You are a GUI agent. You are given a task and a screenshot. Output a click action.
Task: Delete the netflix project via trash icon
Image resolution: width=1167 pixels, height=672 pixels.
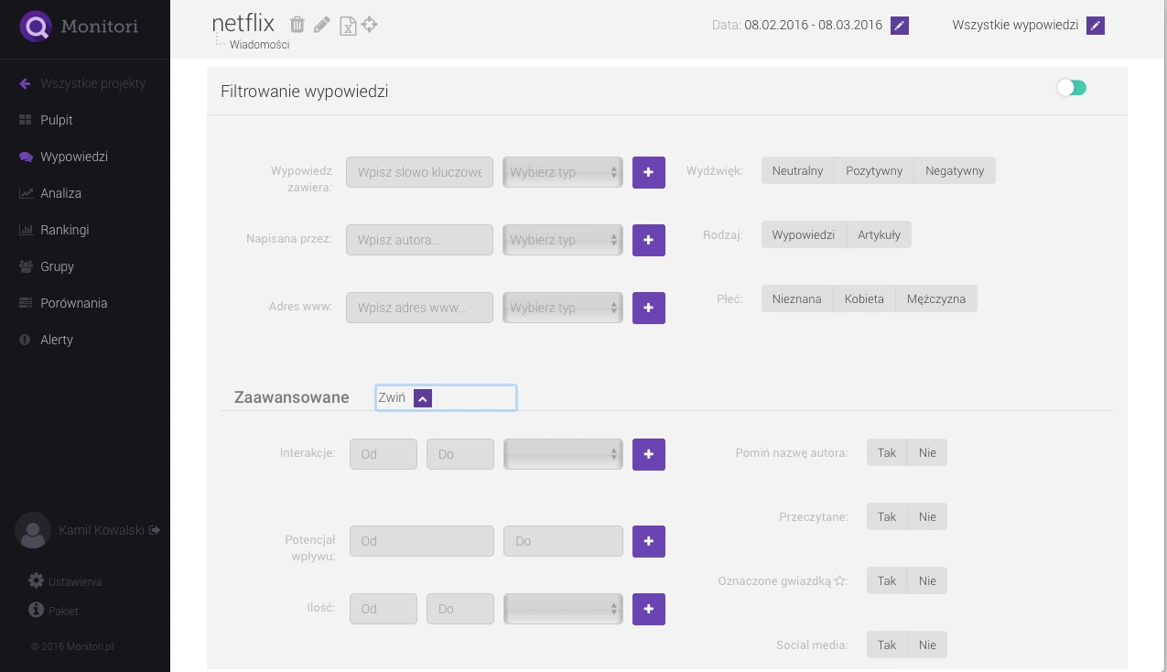point(297,25)
